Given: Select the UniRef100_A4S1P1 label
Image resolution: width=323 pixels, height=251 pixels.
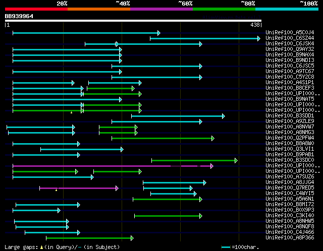Looking at the screenshot, I should (290, 83).
